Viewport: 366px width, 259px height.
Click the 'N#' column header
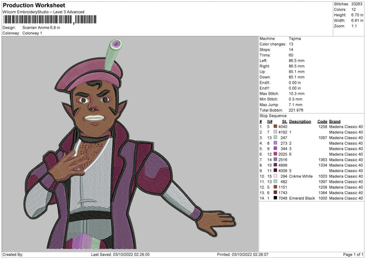[x=270, y=122]
